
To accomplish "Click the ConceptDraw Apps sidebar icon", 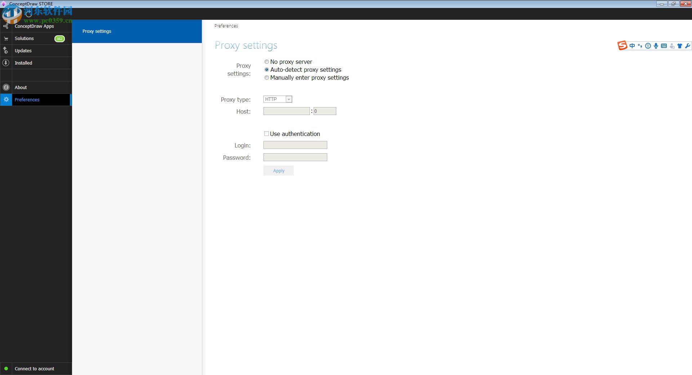I will (x=6, y=26).
